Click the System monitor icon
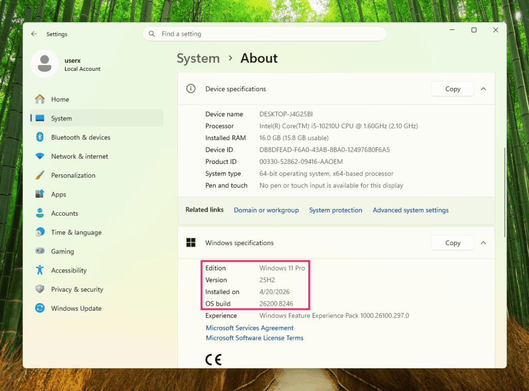The width and height of the screenshot is (529, 391). click(40, 118)
